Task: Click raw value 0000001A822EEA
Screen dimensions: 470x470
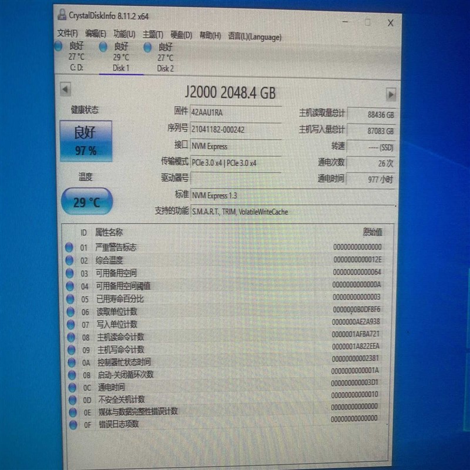Action: point(355,346)
